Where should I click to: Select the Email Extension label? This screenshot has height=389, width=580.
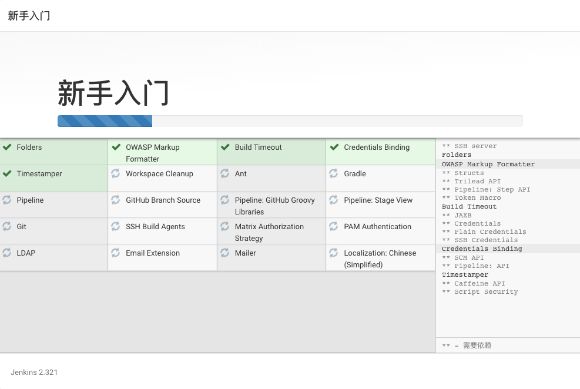[x=153, y=253]
